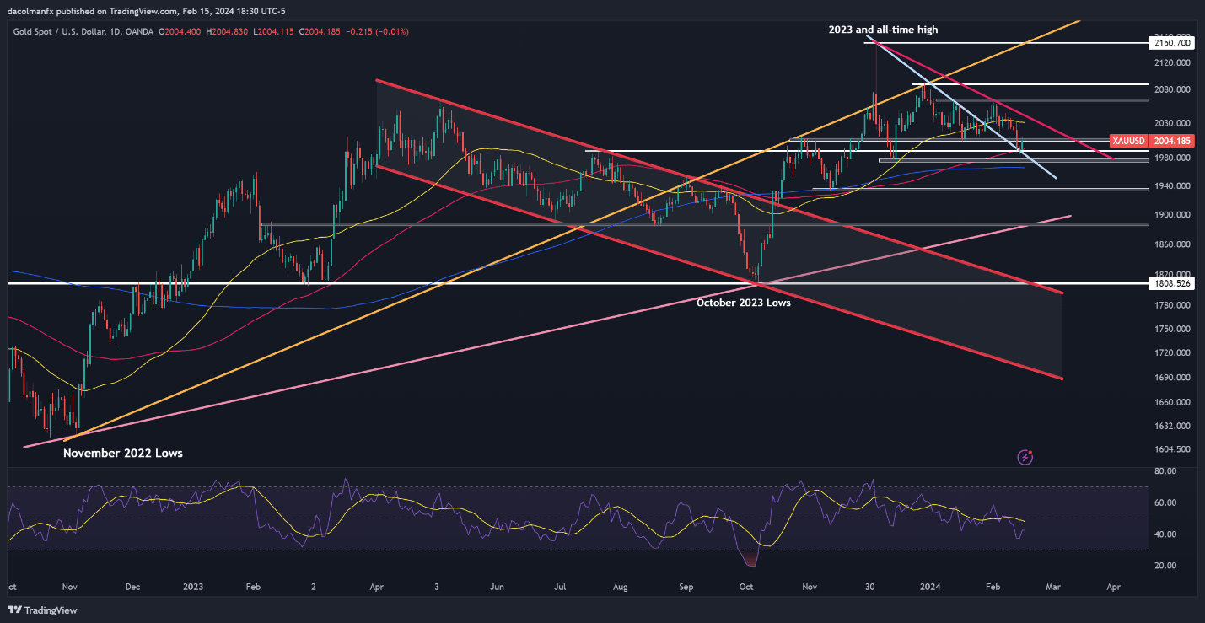Click 1940.000 on the price axis
The height and width of the screenshot is (623, 1205).
[x=1171, y=185]
